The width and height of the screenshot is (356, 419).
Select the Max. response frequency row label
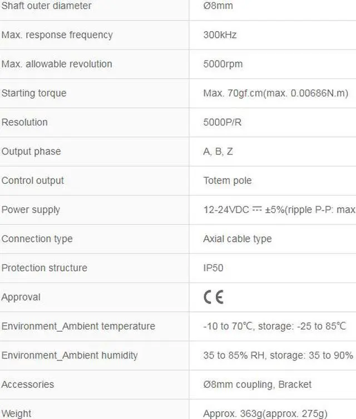pos(57,35)
